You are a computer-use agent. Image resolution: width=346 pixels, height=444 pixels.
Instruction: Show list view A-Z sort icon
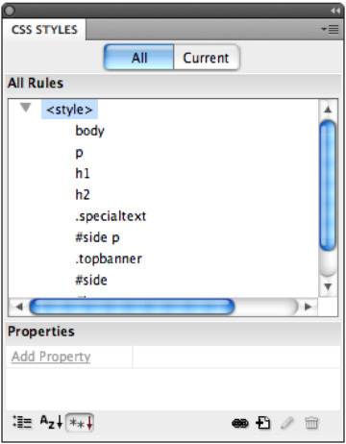point(51,422)
